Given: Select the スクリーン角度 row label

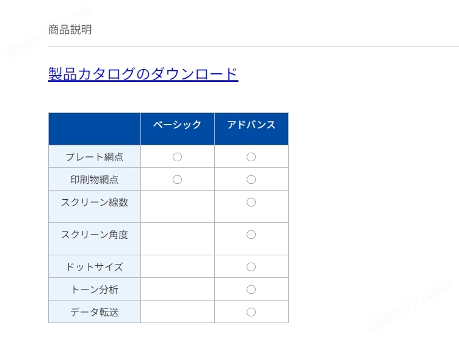Looking at the screenshot, I should (x=95, y=235).
